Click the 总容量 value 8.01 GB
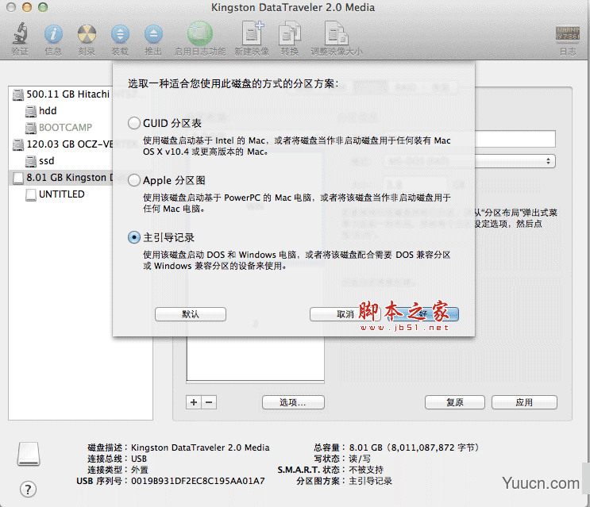The width and height of the screenshot is (590, 507). tap(414, 447)
